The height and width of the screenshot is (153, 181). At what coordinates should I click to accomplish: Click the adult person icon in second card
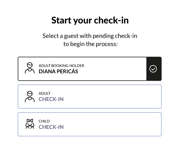point(30,97)
